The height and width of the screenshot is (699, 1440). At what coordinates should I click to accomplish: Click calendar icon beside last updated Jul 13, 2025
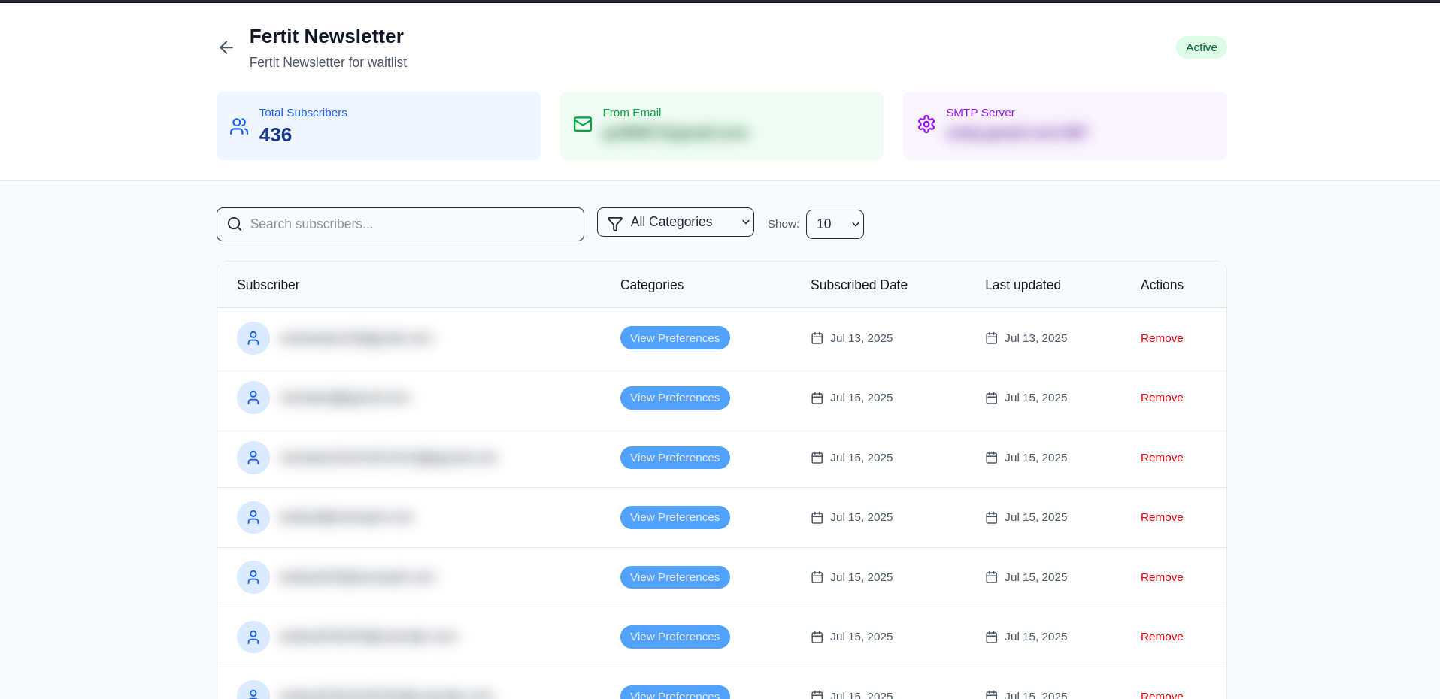992,338
